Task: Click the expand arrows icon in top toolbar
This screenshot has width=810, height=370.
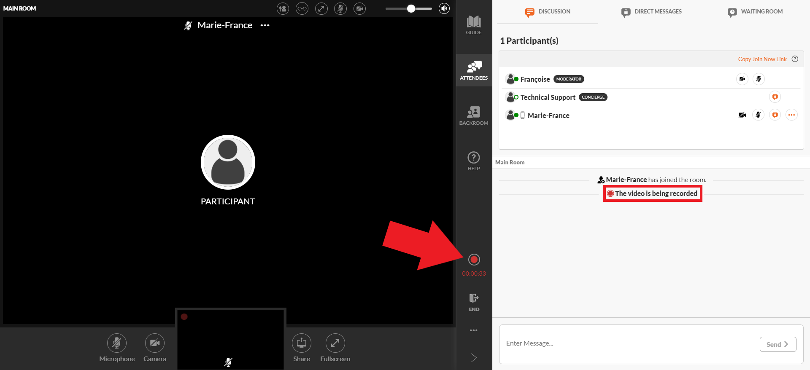Action: point(321,8)
